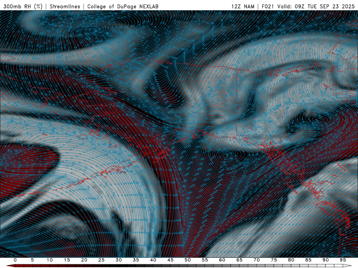Select the "15" label on the humidity scale
The image size is (358, 268).
point(67,260)
